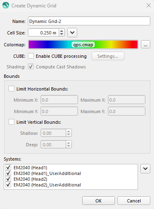Close the Create Dynamic Grid dialog
Image resolution: width=154 pixels, height=209 pixels.
[149, 5]
